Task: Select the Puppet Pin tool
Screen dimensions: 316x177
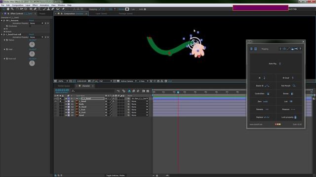Action: click(x=63, y=9)
